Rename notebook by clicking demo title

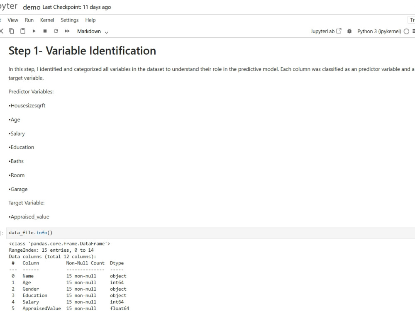point(32,7)
